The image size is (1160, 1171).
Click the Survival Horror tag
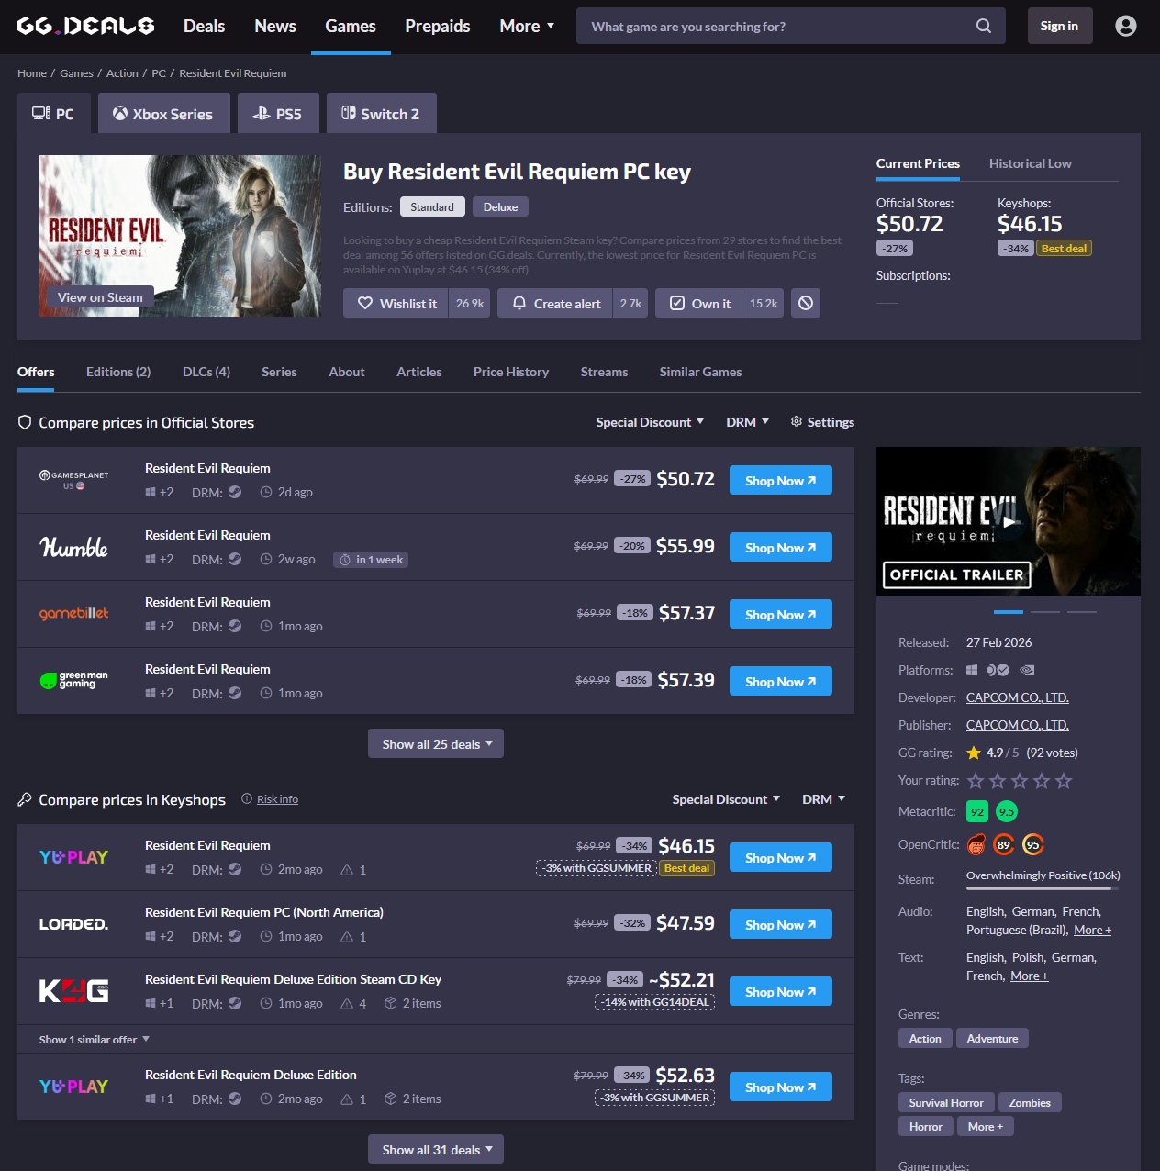(946, 1102)
